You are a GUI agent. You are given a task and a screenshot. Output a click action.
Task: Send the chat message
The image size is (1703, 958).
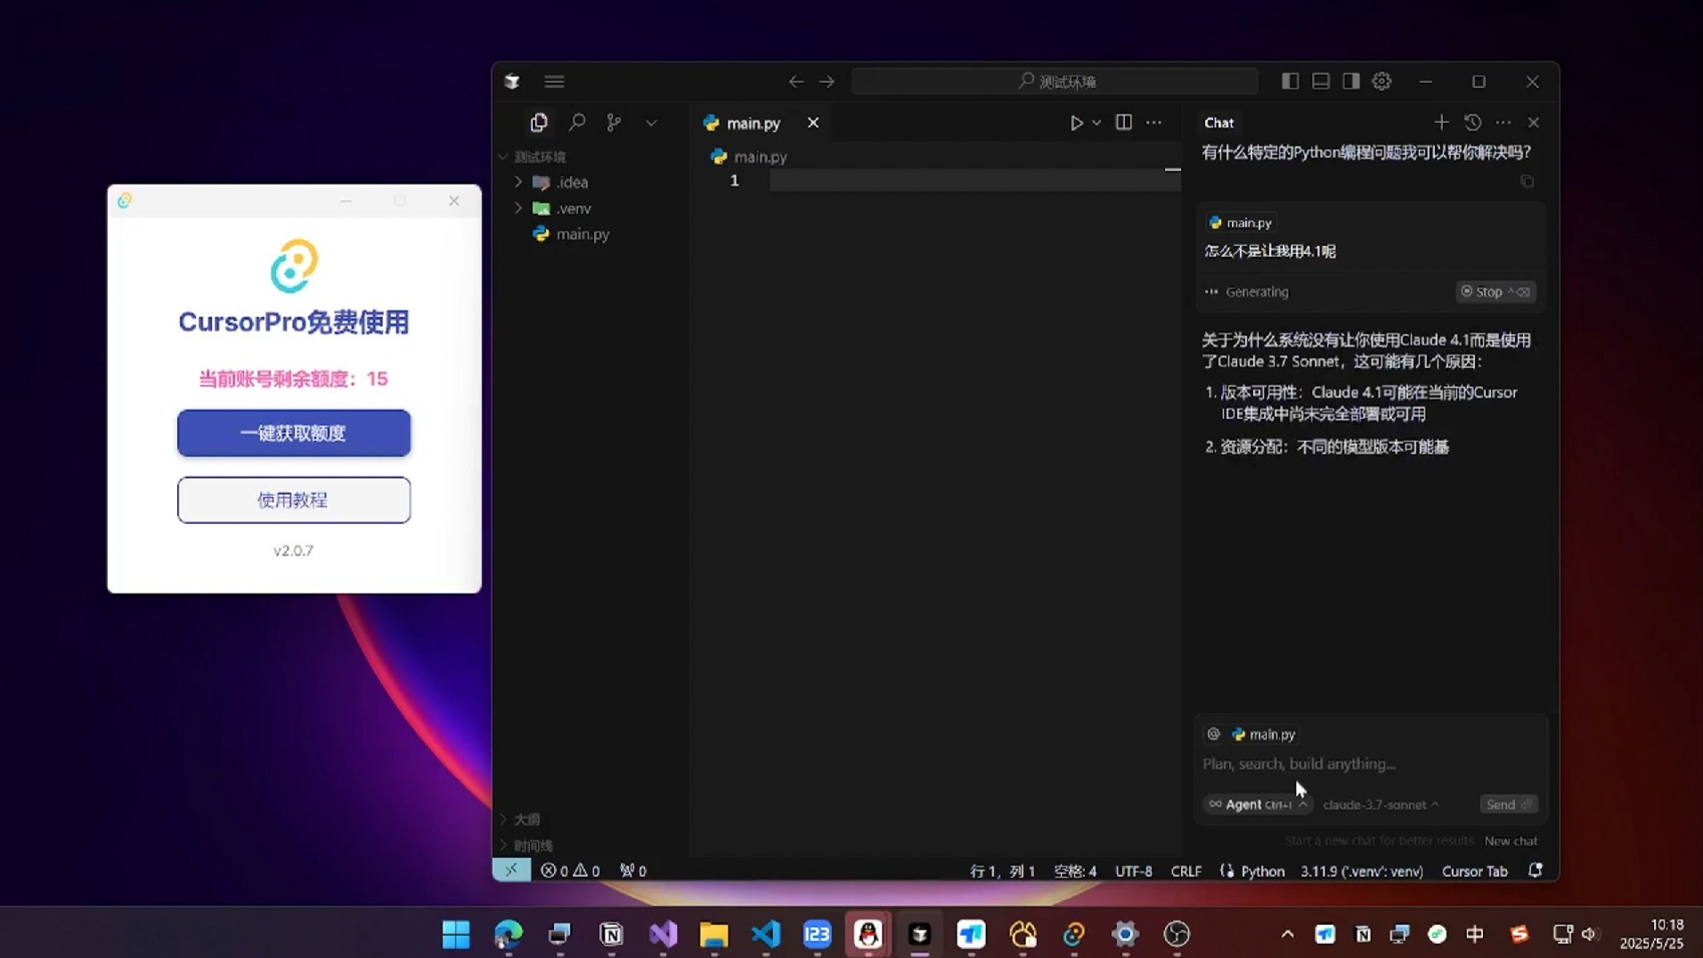[x=1507, y=805]
